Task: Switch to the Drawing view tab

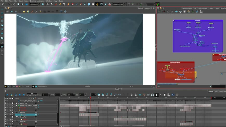Action: (147, 8)
